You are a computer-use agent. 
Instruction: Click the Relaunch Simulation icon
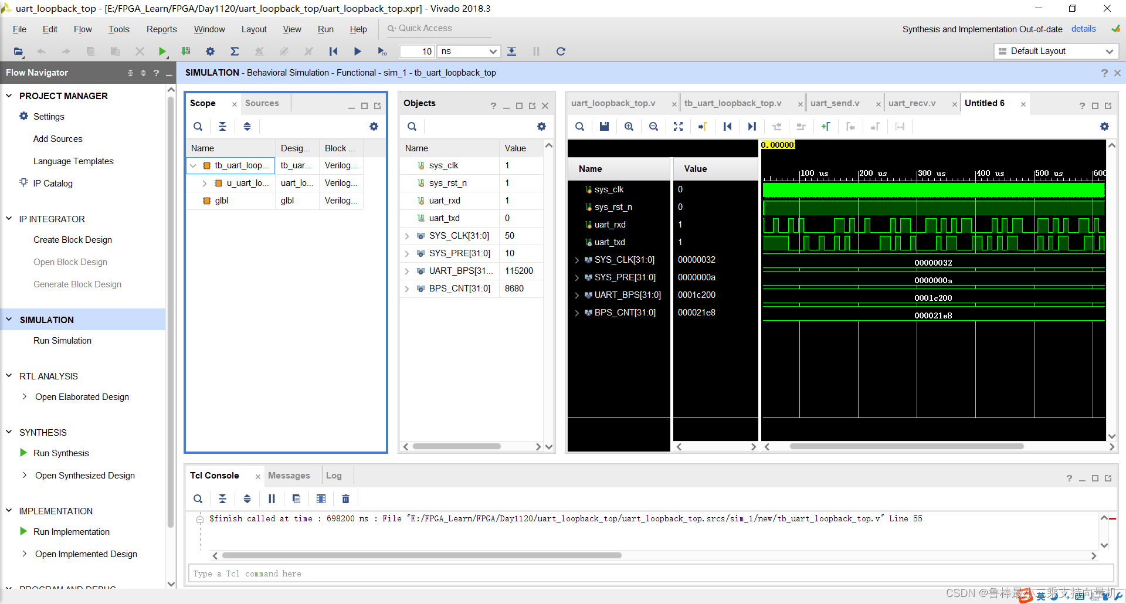point(561,52)
